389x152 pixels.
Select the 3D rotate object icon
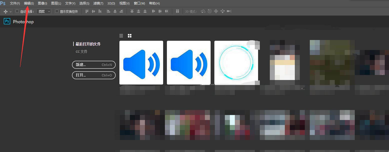coord(203,11)
